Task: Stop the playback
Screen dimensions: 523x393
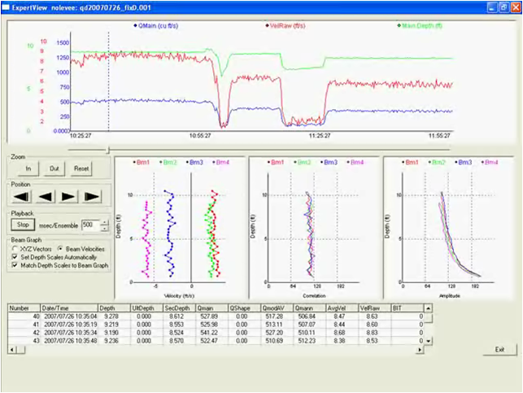Action: (x=24, y=225)
